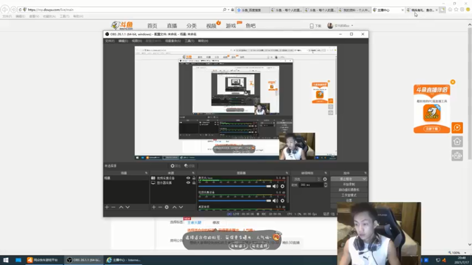The height and width of the screenshot is (265, 472).
Task: Click 滤镜 filters icon above the docks
Action: tap(186, 166)
